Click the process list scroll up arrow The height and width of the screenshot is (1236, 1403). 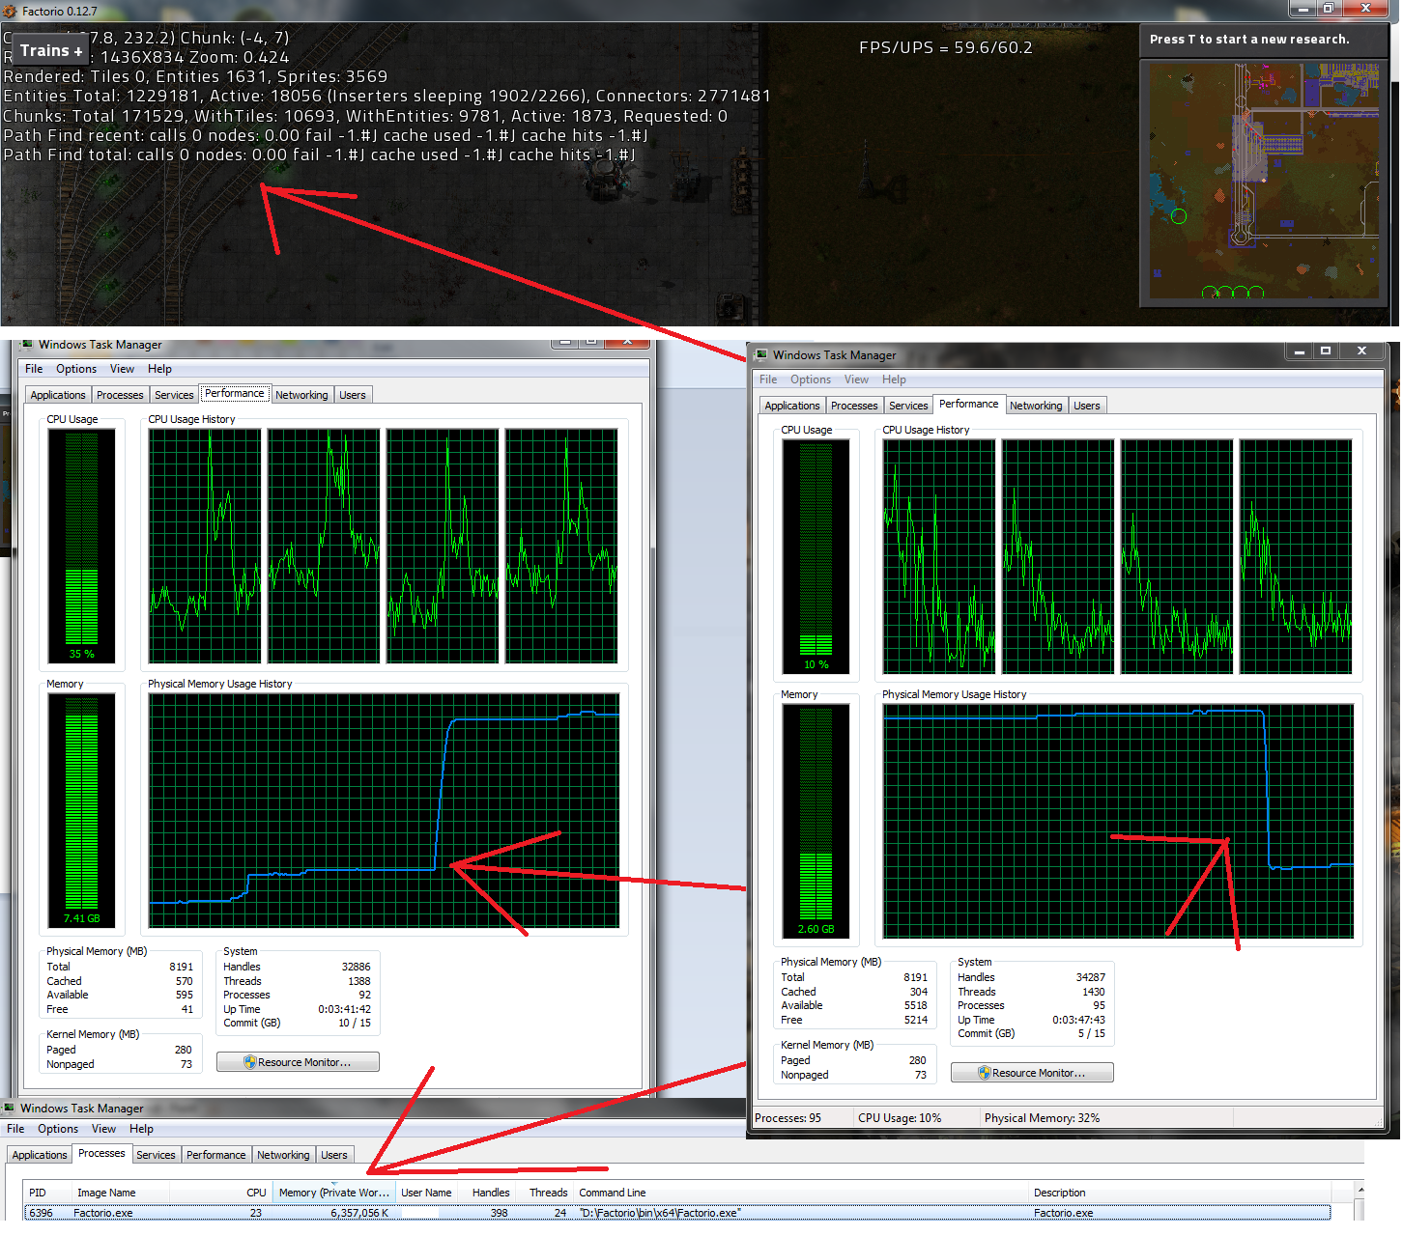[1360, 1189]
